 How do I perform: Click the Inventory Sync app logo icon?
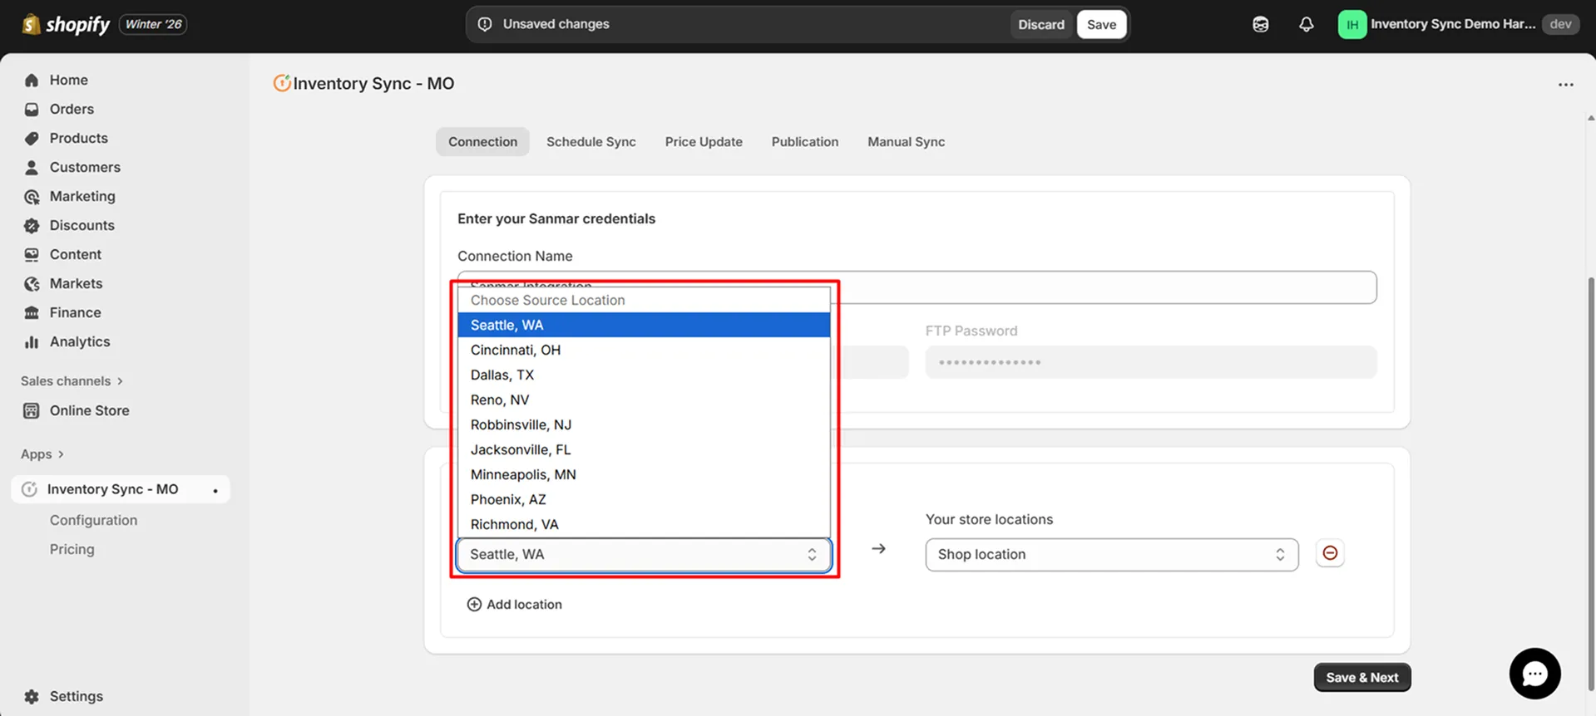click(282, 83)
